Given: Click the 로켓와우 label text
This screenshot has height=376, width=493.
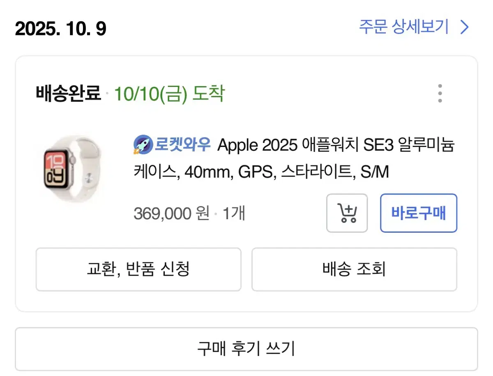Looking at the screenshot, I should click(182, 144).
